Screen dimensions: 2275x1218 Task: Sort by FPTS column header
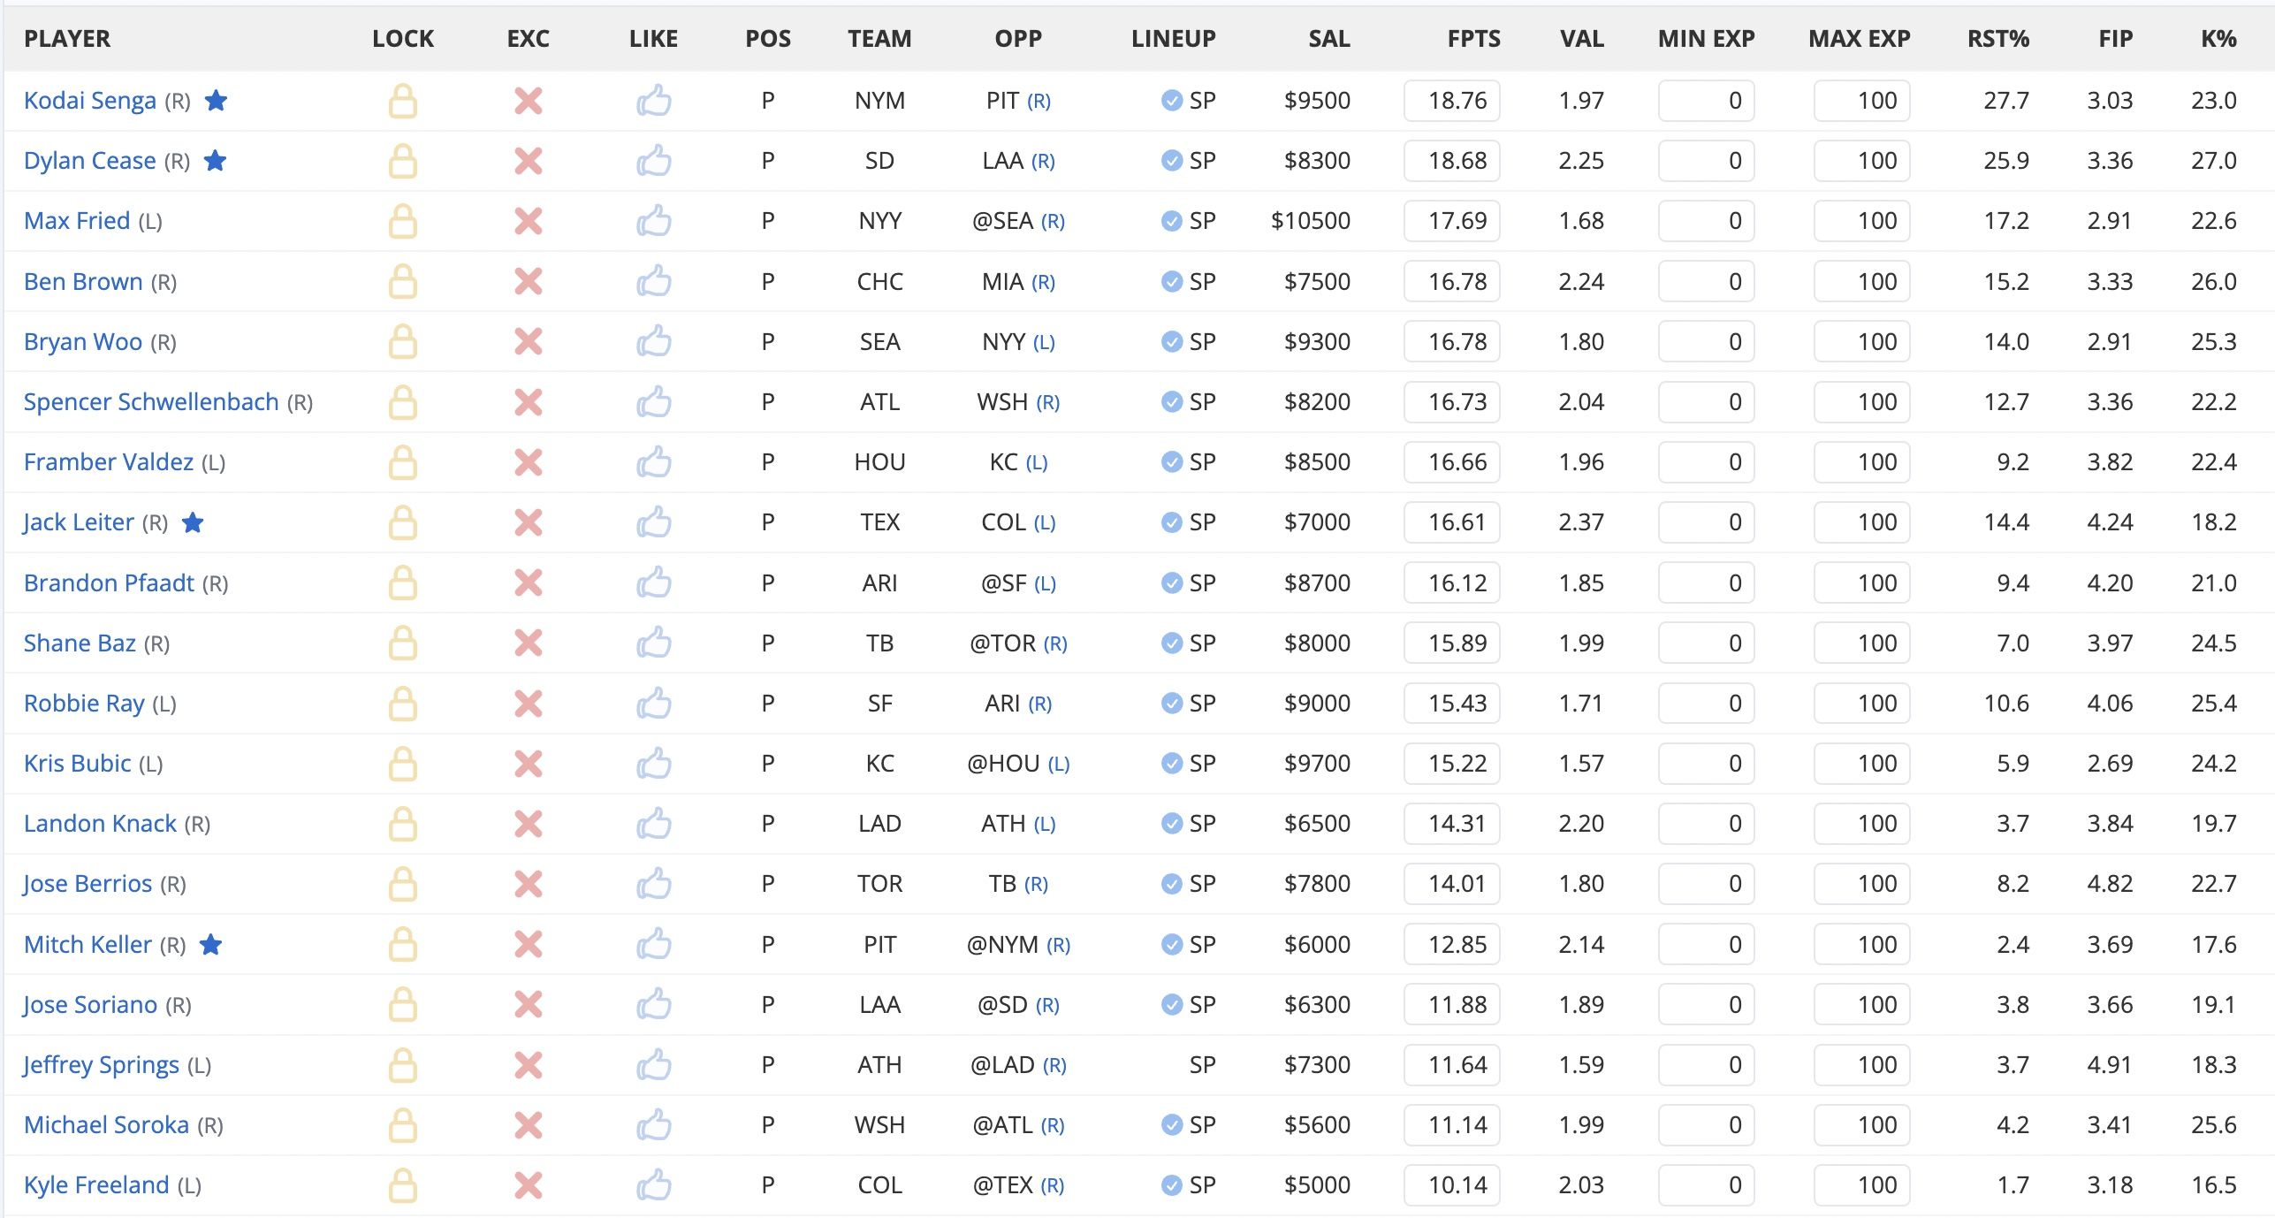(x=1473, y=39)
